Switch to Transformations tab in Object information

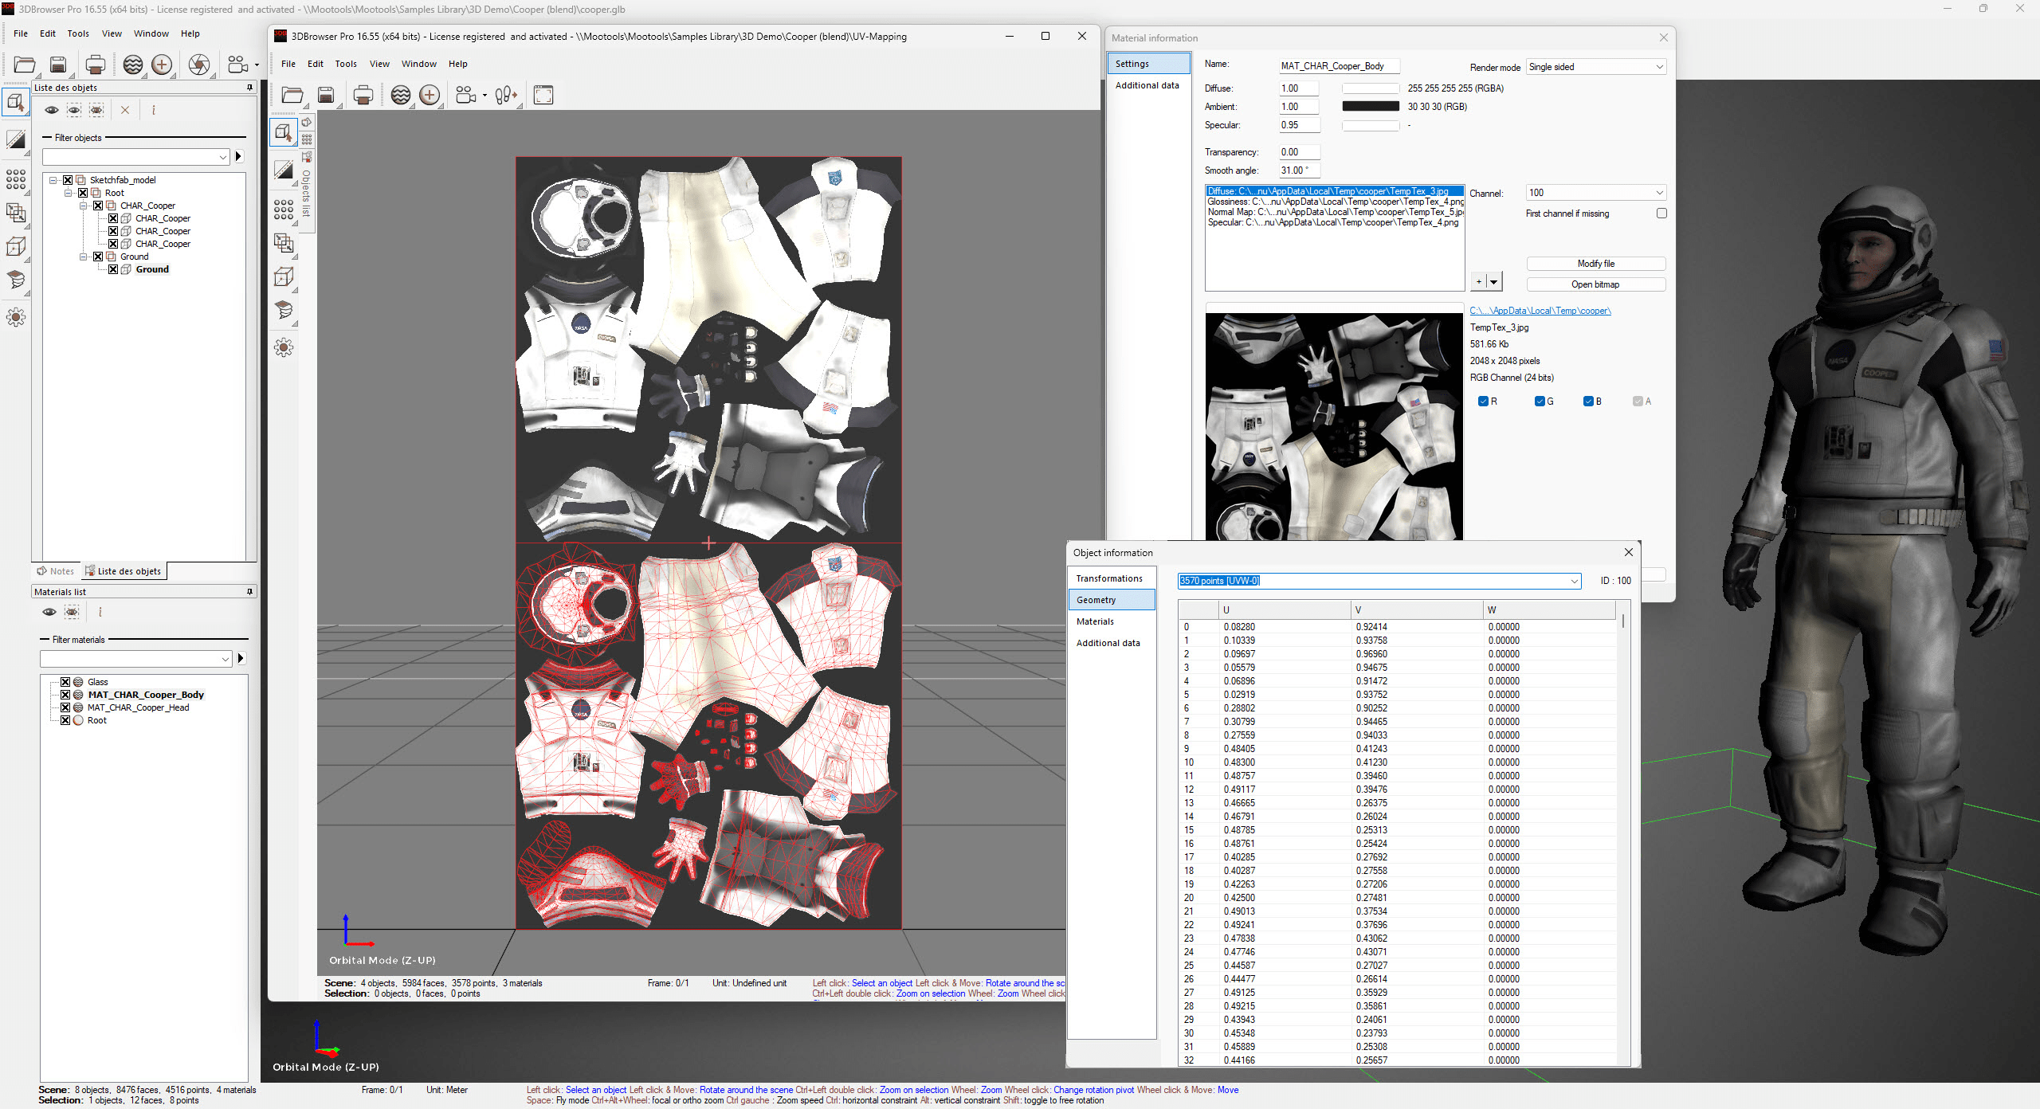coord(1112,578)
